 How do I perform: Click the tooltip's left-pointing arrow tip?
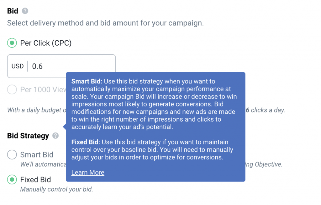click(x=64, y=127)
